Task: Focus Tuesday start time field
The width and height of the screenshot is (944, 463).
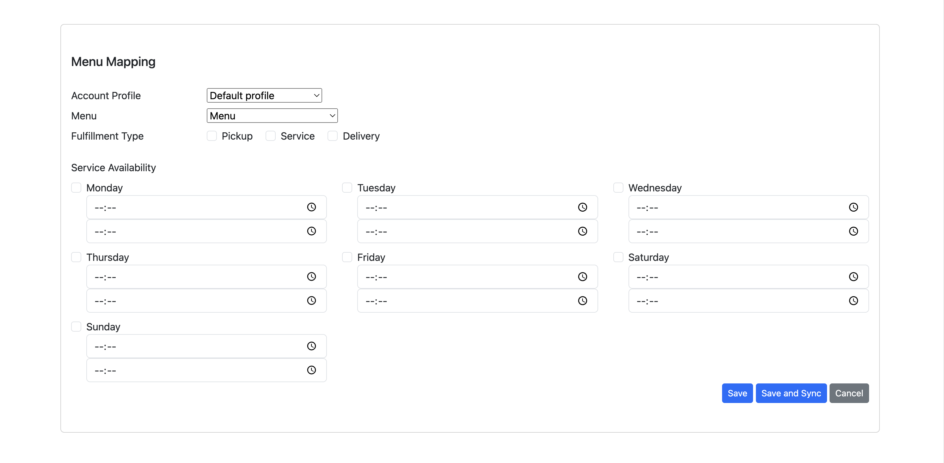Action: 477,207
